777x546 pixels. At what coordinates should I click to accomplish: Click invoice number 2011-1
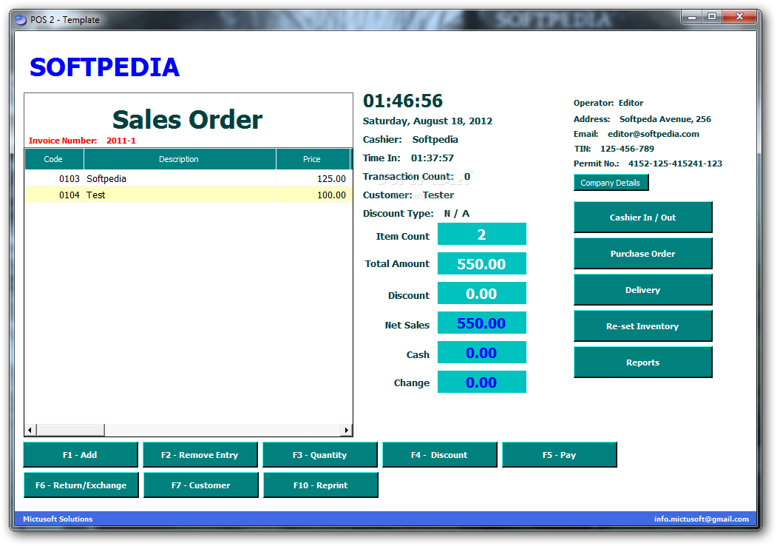pyautogui.click(x=121, y=141)
